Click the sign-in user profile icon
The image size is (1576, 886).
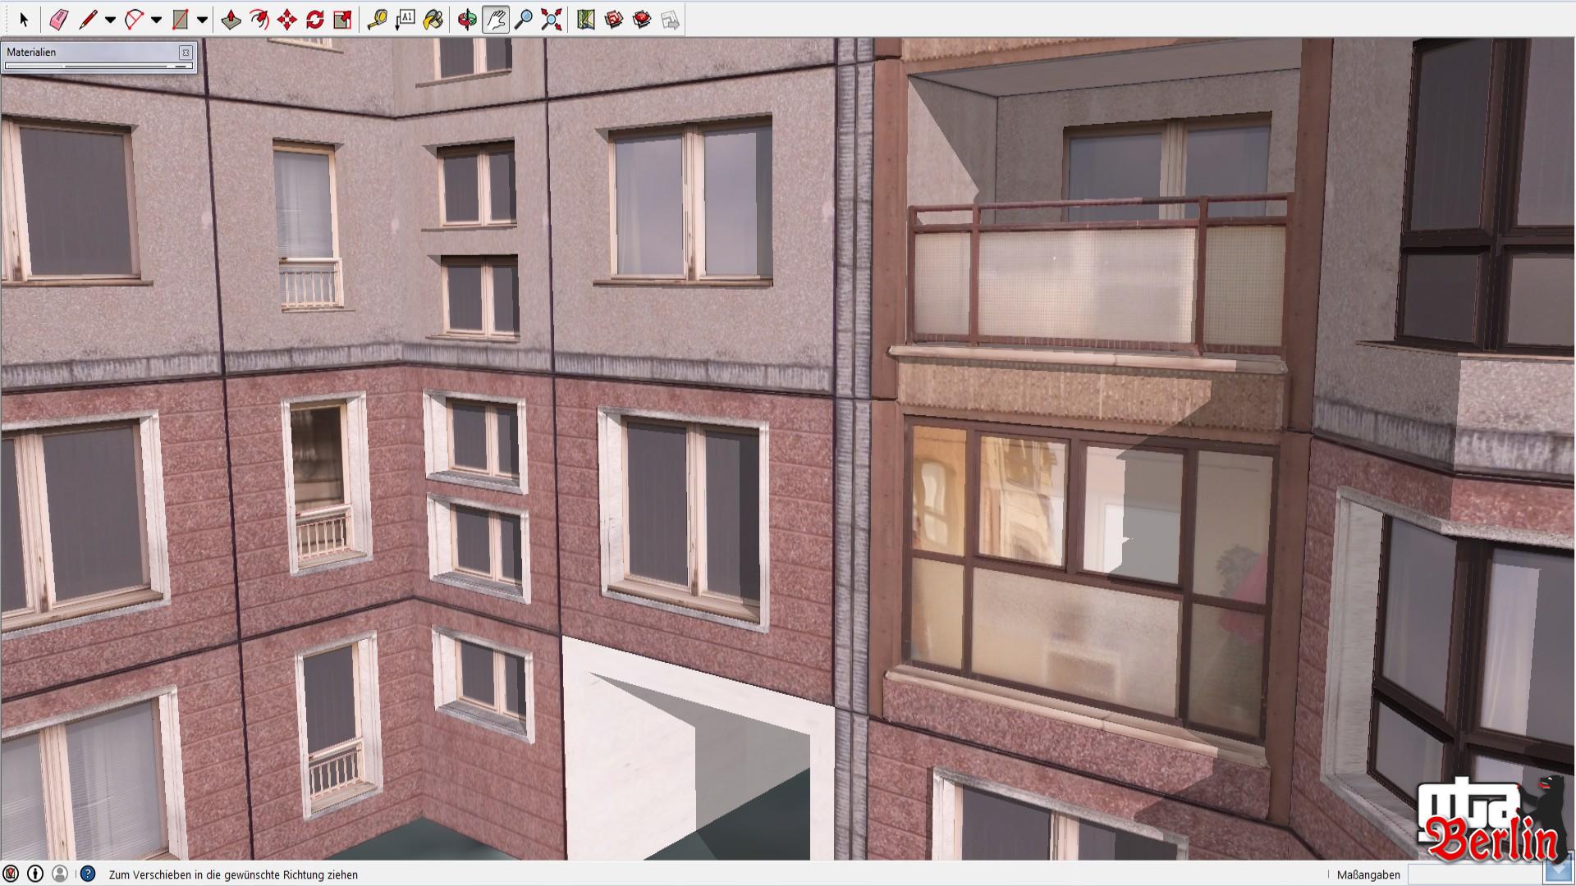[x=60, y=875]
